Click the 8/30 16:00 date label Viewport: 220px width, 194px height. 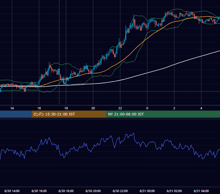[x=39, y=191]
